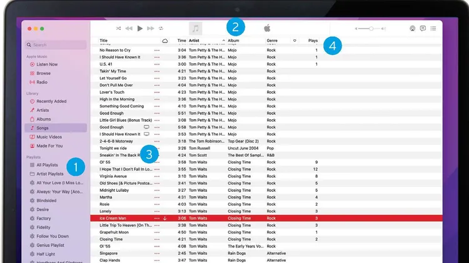Screen dimensions: 469x263
Task: Skip to the next track
Action: point(150,28)
